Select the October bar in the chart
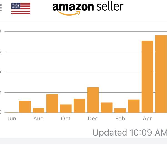This screenshot has height=148, width=167. click(66, 109)
